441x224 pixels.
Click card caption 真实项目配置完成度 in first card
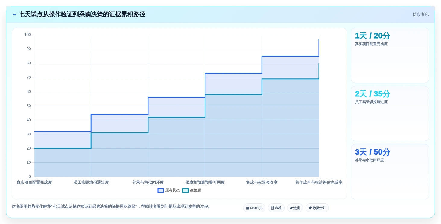[x=371, y=44]
